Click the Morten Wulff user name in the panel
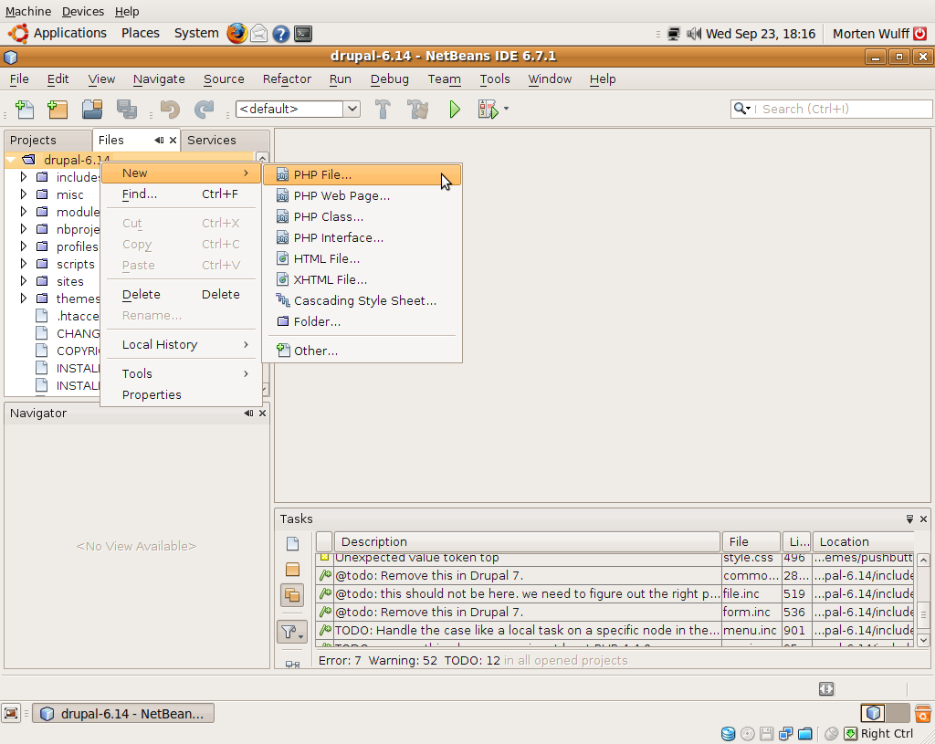 [x=870, y=34]
